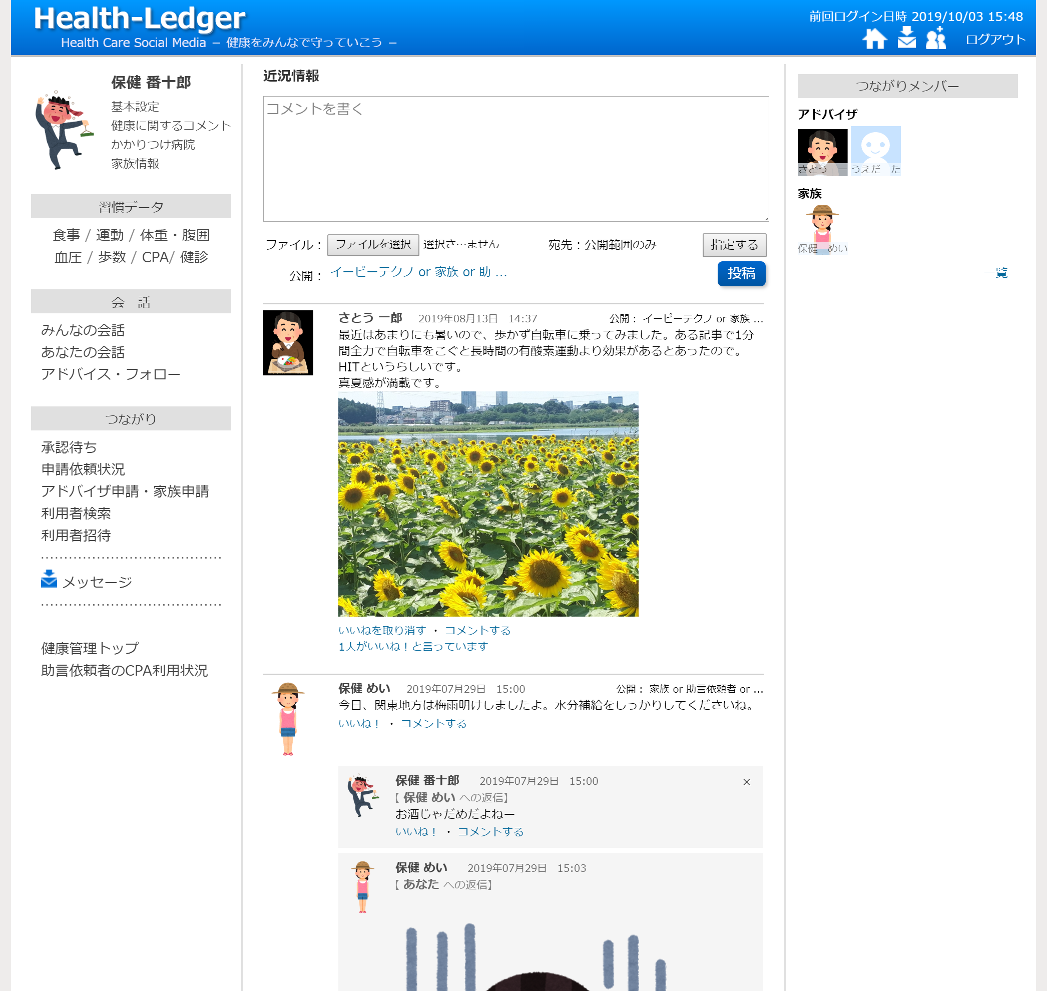Like 保健 めい's rainy season post
The height and width of the screenshot is (991, 1047).
[x=359, y=723]
